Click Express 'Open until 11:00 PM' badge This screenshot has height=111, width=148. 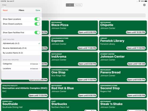click(x=87, y=48)
